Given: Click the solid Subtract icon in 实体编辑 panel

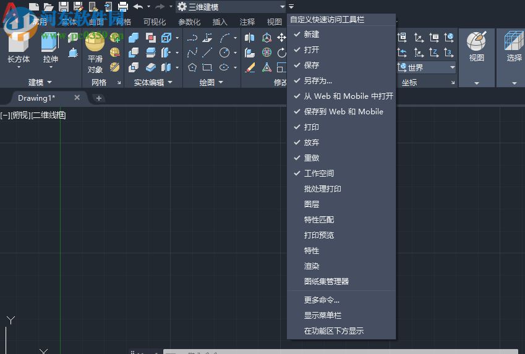Looking at the screenshot, I should coord(134,52).
